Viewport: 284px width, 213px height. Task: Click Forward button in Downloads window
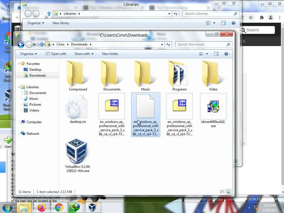click(29, 44)
